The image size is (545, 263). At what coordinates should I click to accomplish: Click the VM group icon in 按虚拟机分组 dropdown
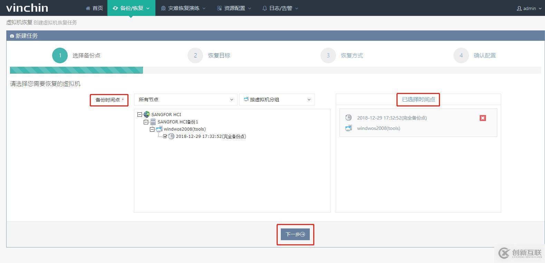click(x=246, y=99)
